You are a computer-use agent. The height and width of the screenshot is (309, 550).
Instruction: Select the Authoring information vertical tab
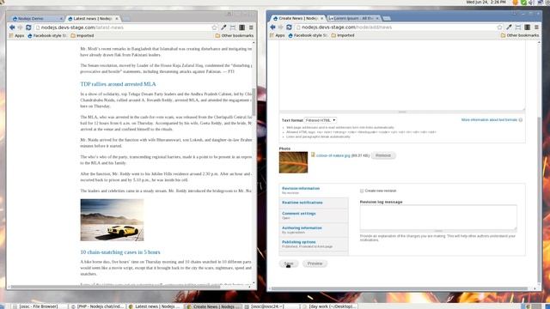tap(314, 230)
